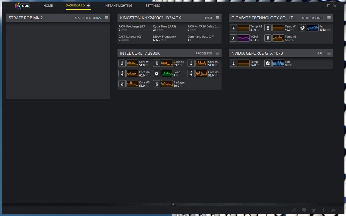Screen dimensions: 346x216
Task: Click CPU Load chip icon
Action: 157,74
